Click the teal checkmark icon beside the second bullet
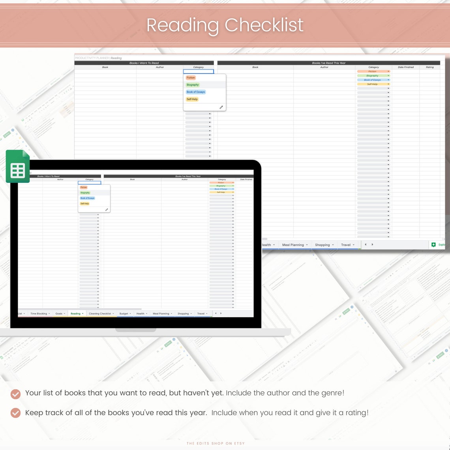The height and width of the screenshot is (450, 450). (x=15, y=412)
